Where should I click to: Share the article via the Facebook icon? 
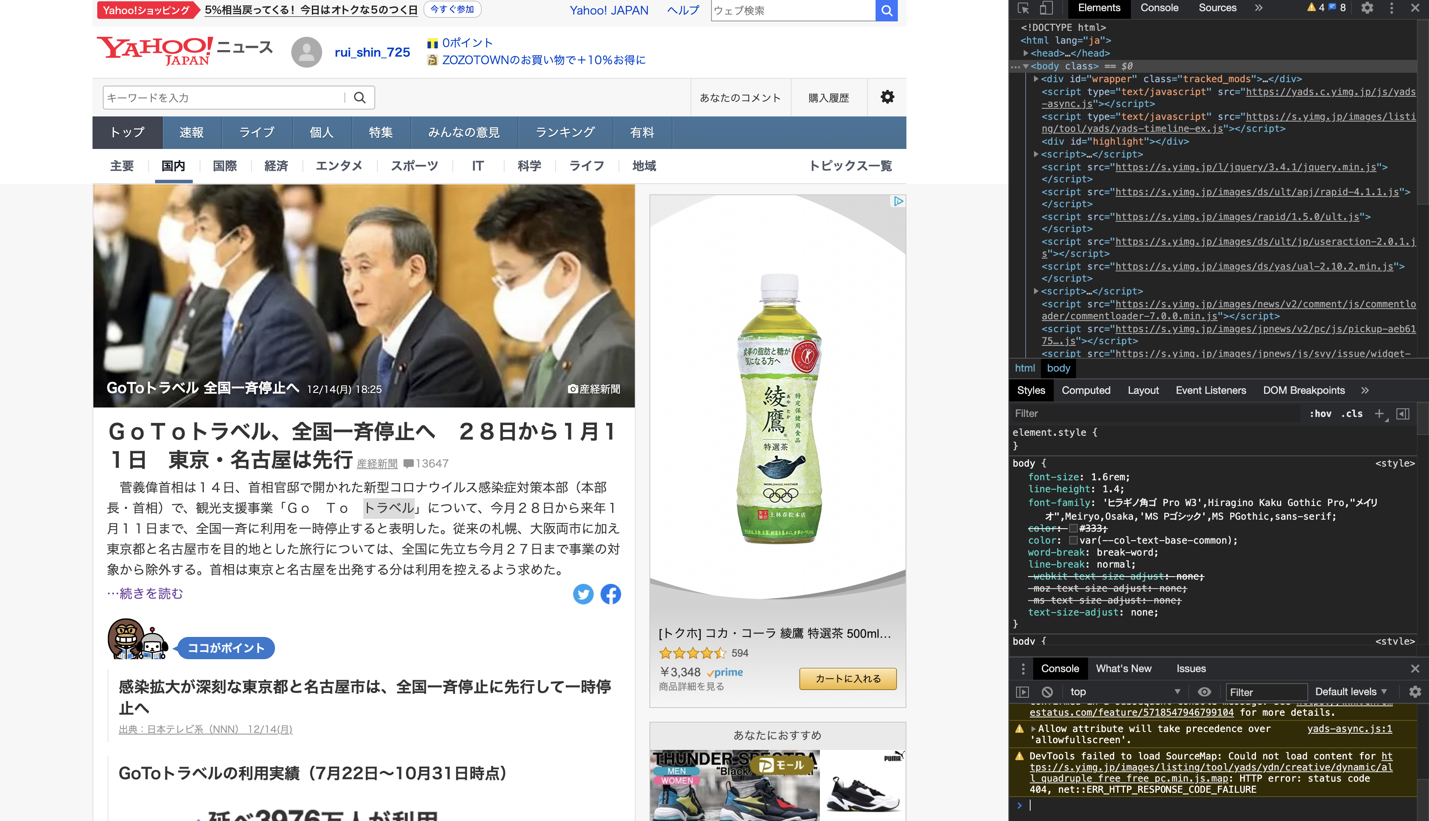pyautogui.click(x=610, y=594)
